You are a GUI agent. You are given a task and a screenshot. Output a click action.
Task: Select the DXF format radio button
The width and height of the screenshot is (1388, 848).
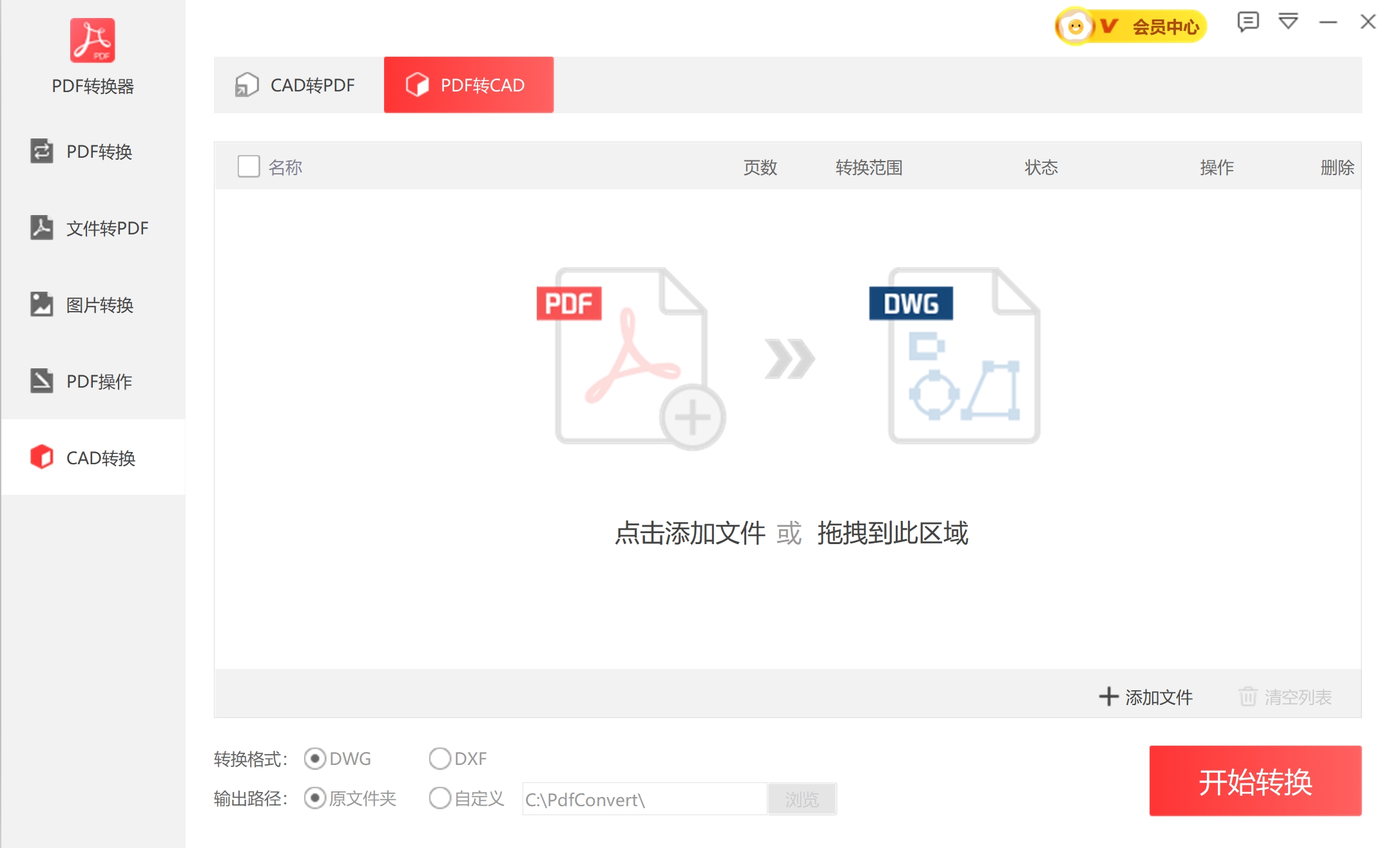tap(440, 759)
